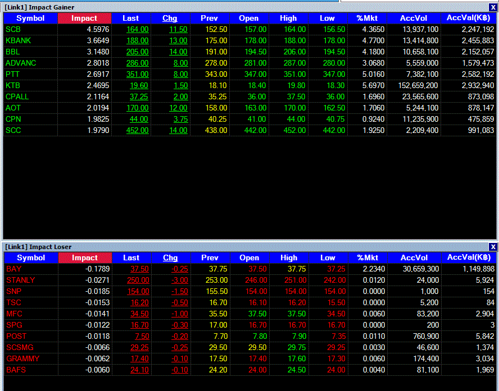
Task: Select the GRAMMY symbol
Action: 23,358
